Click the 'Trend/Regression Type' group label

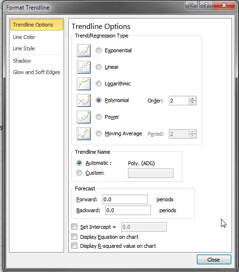tap(101, 36)
